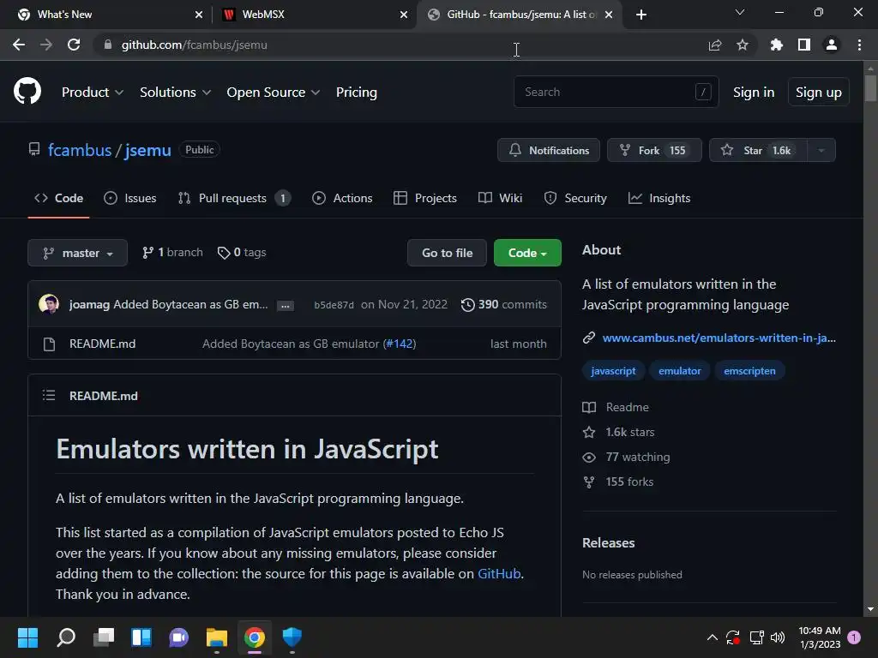
Task: Open the Chrome profile avatar icon
Action: pos(831,45)
